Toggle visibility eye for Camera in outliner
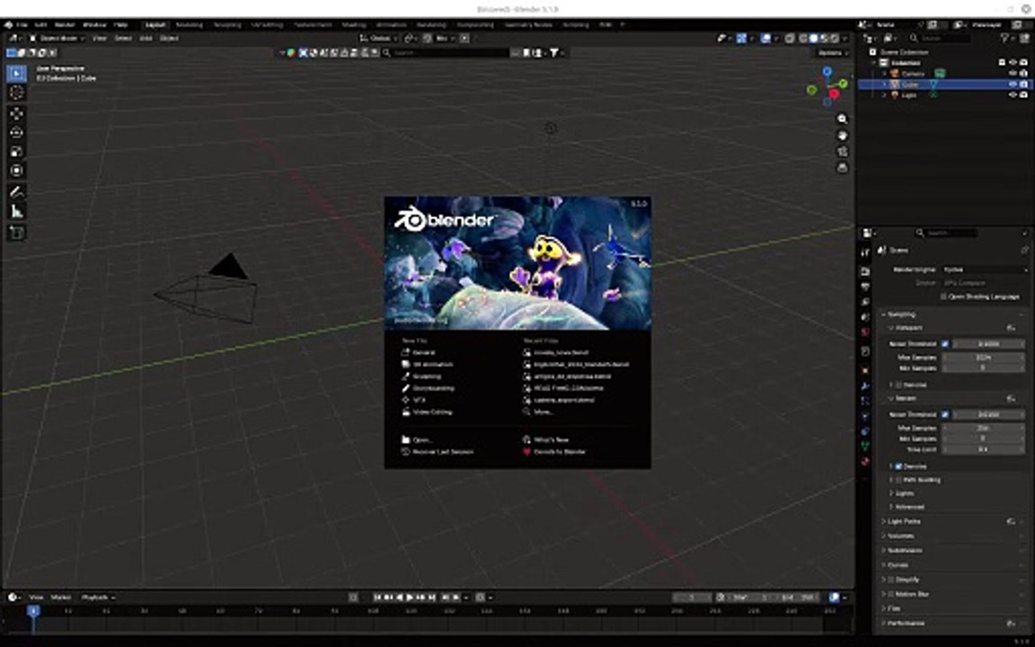 pyautogui.click(x=1013, y=74)
